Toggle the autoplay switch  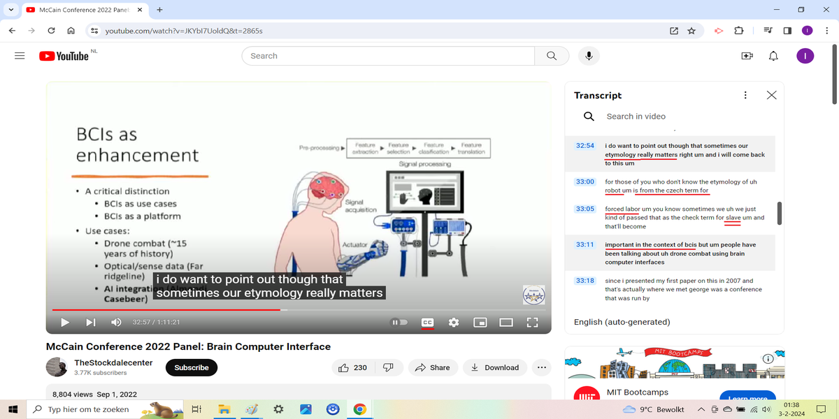[399, 322]
